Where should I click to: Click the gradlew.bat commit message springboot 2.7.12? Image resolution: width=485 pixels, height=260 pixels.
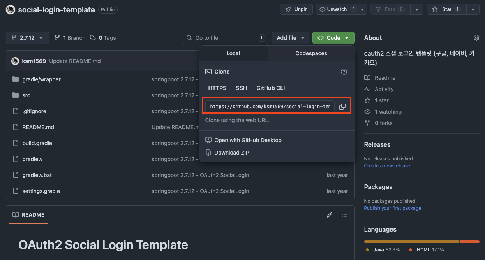tap(200, 175)
